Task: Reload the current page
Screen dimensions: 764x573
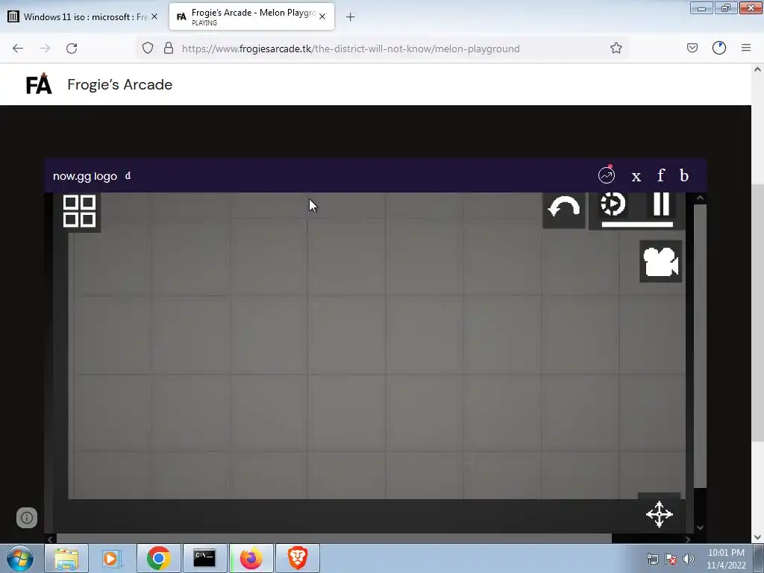Action: [x=72, y=48]
